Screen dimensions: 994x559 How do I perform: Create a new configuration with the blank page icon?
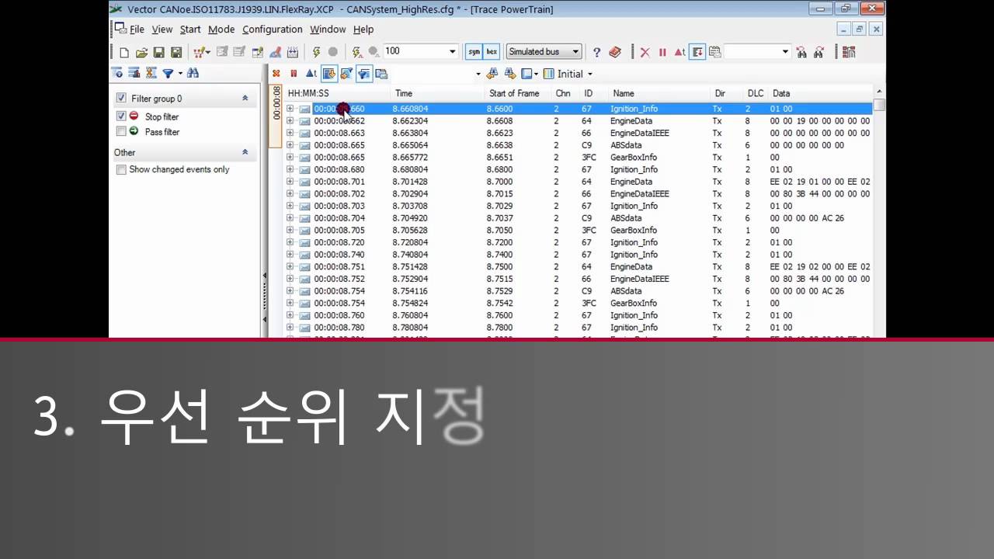pos(124,52)
